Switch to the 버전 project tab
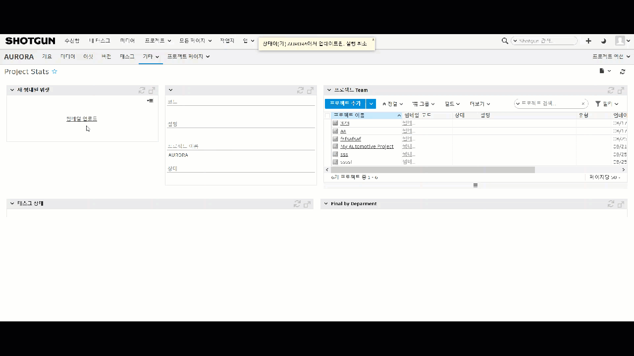634x356 pixels. coord(106,57)
